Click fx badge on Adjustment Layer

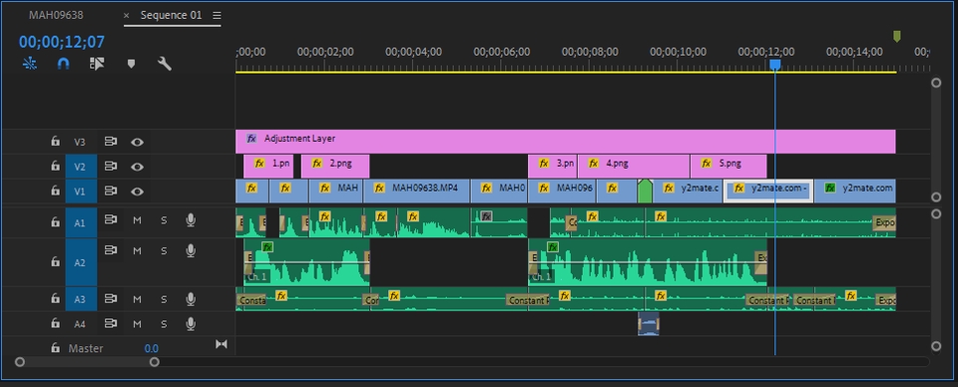click(251, 139)
